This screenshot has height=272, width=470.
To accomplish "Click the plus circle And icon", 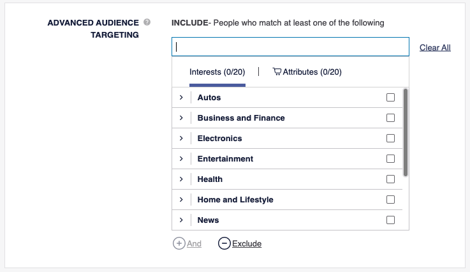I will click(179, 243).
